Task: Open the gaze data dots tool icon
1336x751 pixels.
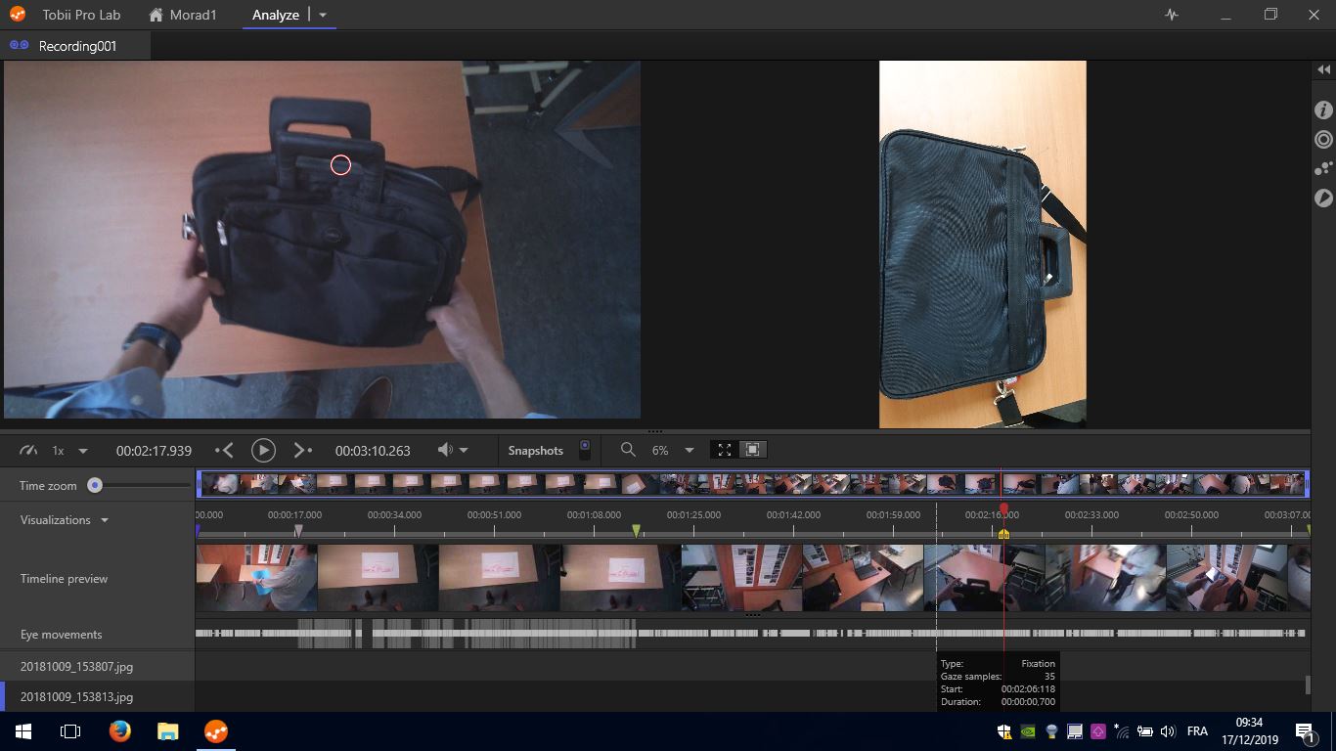Action: [x=1323, y=169]
